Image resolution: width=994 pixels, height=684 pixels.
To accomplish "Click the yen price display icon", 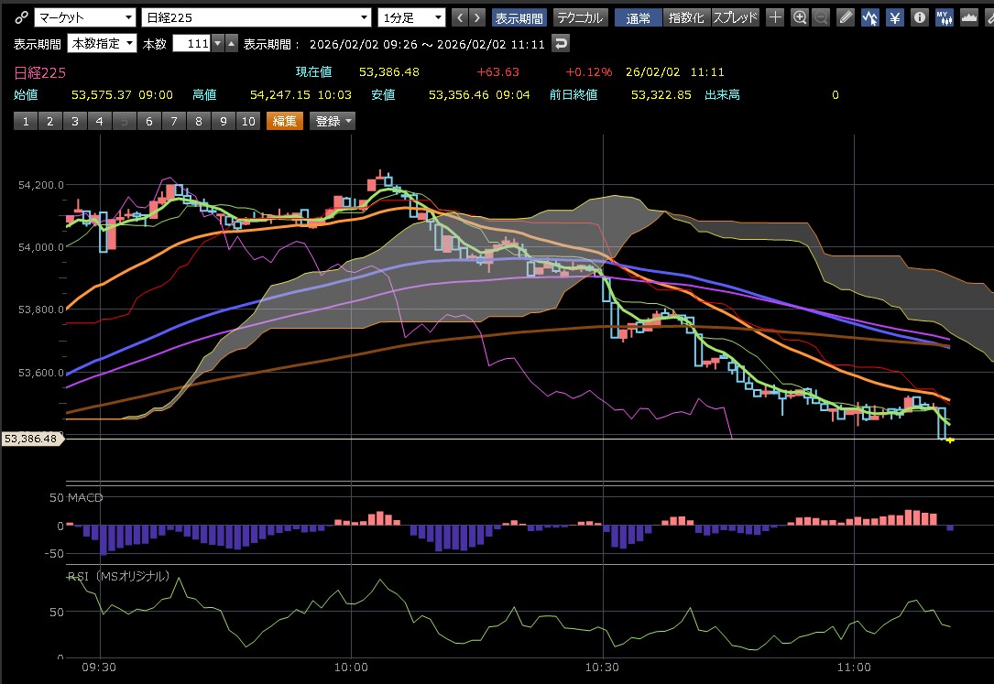I will point(894,17).
